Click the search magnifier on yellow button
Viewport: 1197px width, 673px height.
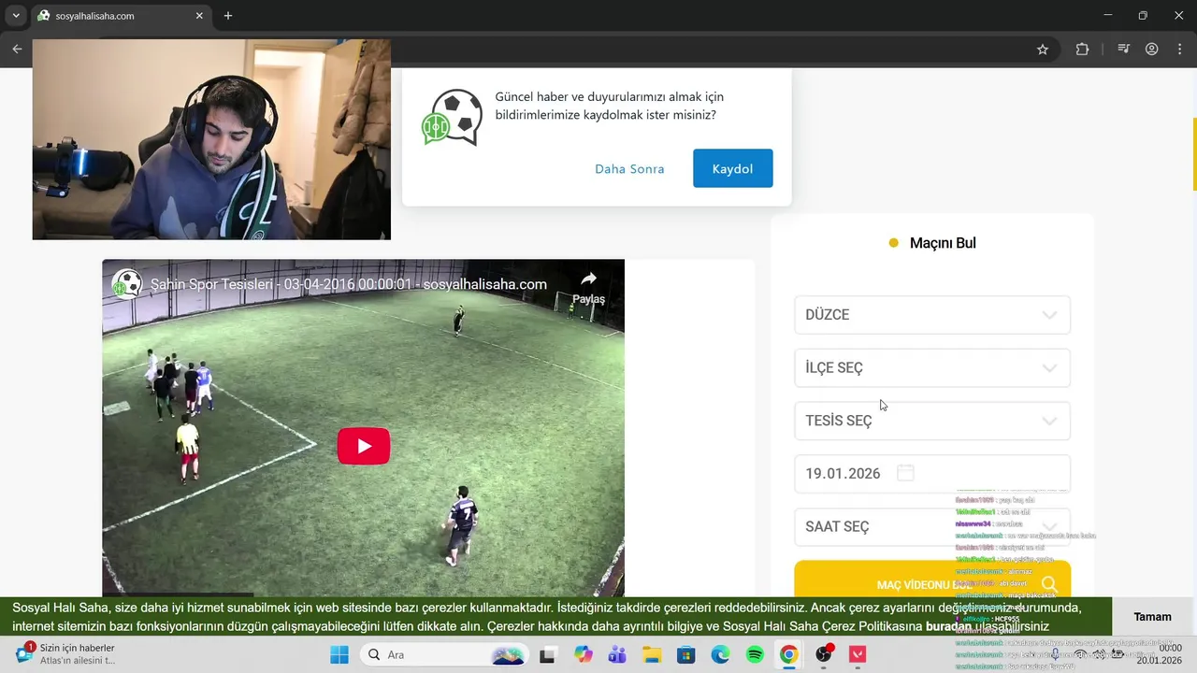point(1049,584)
